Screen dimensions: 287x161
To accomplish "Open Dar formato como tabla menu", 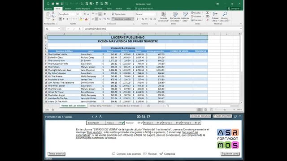I will click(x=175, y=17).
